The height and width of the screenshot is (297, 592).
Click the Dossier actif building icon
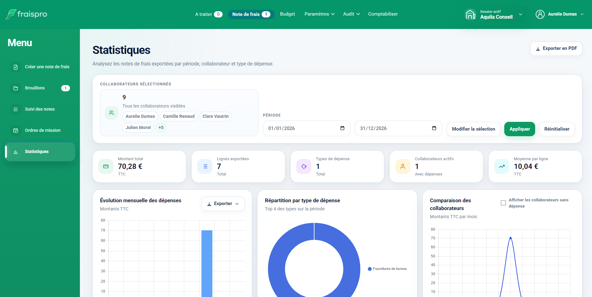tap(470, 14)
